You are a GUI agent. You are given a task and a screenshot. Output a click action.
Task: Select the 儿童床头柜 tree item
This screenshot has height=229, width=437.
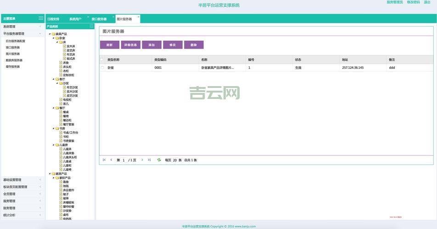[70, 157]
